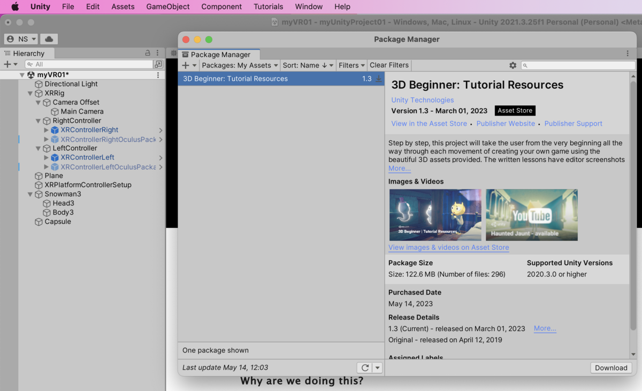This screenshot has height=391, width=642.
Task: Collapse the XRRig object
Action: [30, 93]
